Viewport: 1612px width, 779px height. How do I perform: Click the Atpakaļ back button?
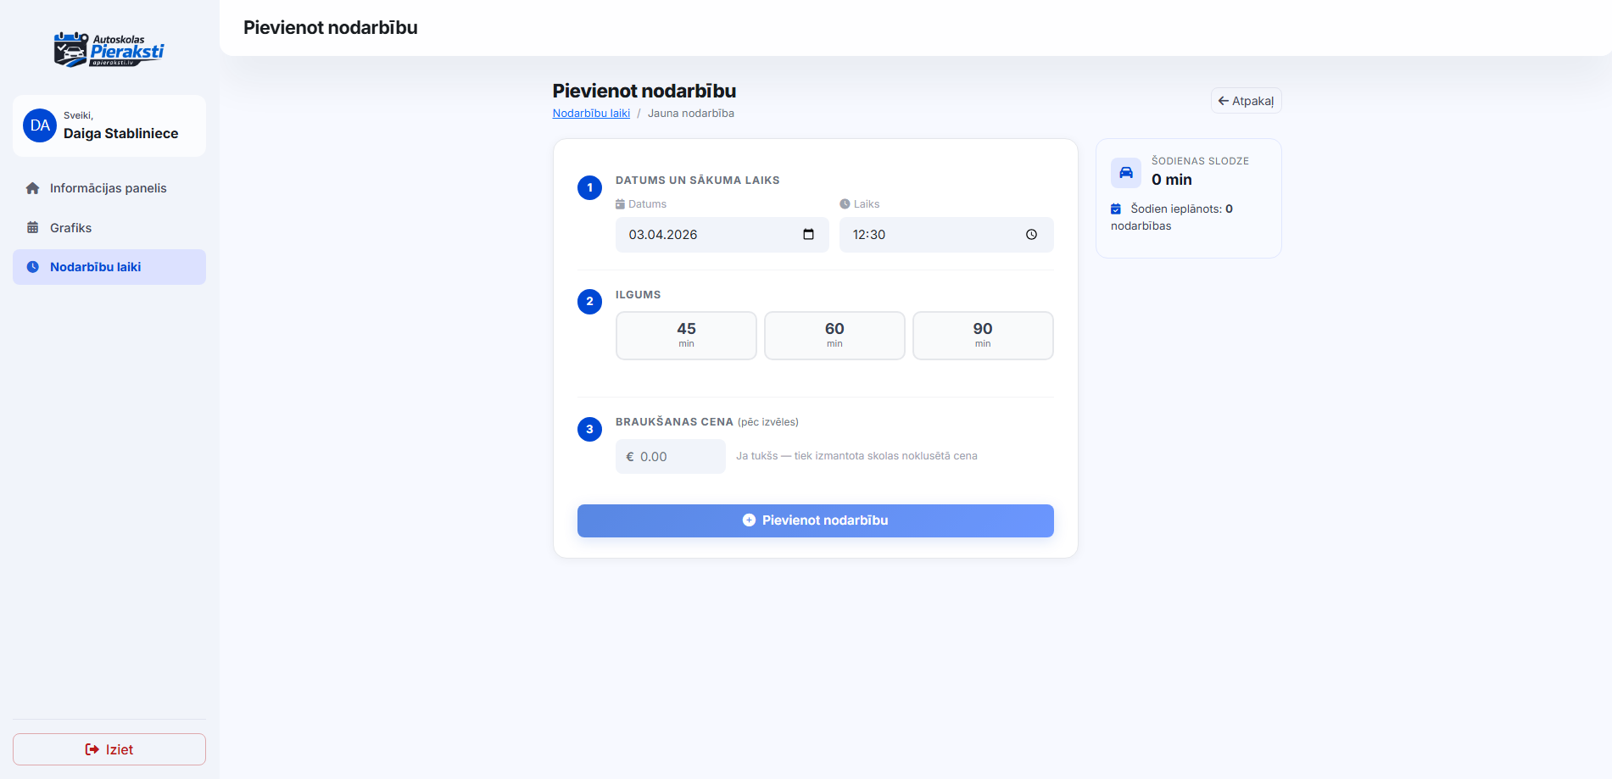(x=1246, y=101)
